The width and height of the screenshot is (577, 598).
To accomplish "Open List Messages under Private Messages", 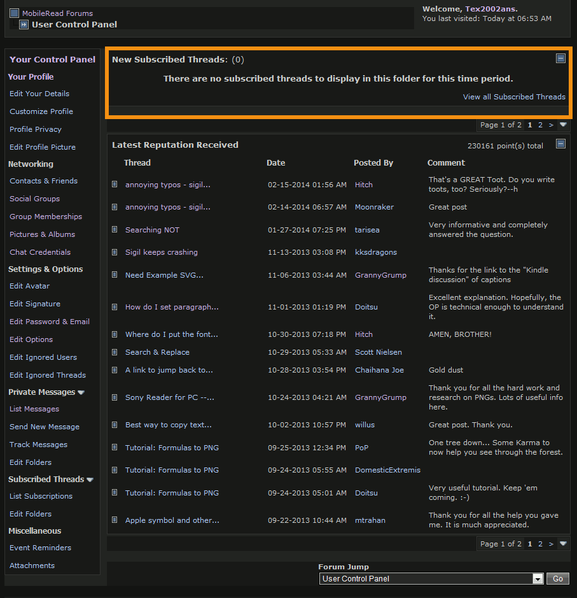I will point(34,409).
